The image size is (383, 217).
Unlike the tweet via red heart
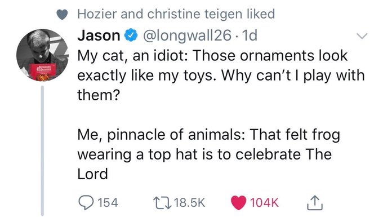(238, 203)
